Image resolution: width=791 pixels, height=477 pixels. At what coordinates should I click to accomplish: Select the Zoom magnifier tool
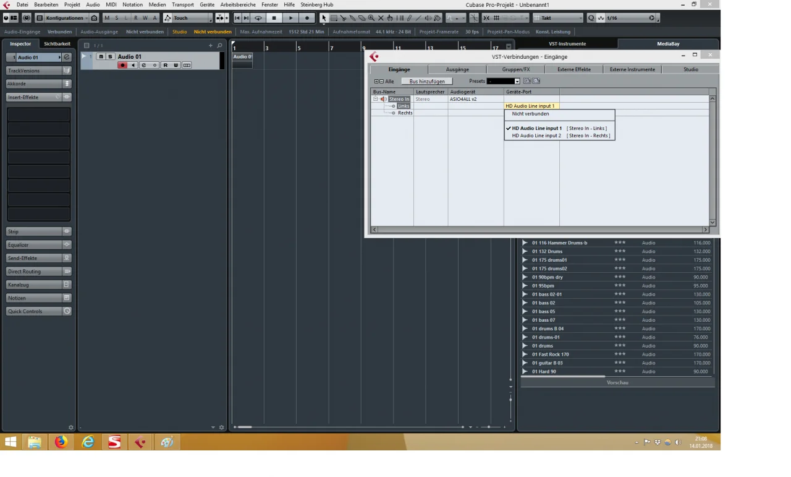tap(371, 18)
